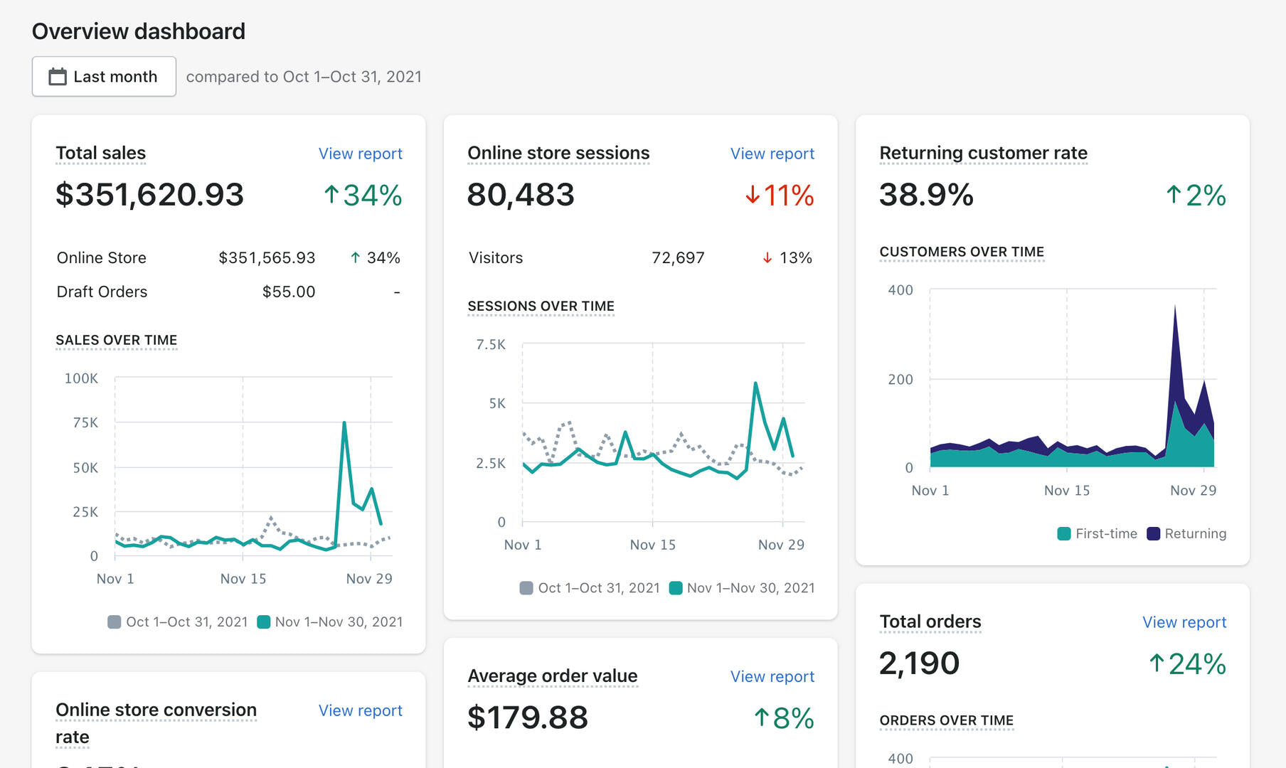
Task: Open the Last month date picker
Action: (x=104, y=77)
